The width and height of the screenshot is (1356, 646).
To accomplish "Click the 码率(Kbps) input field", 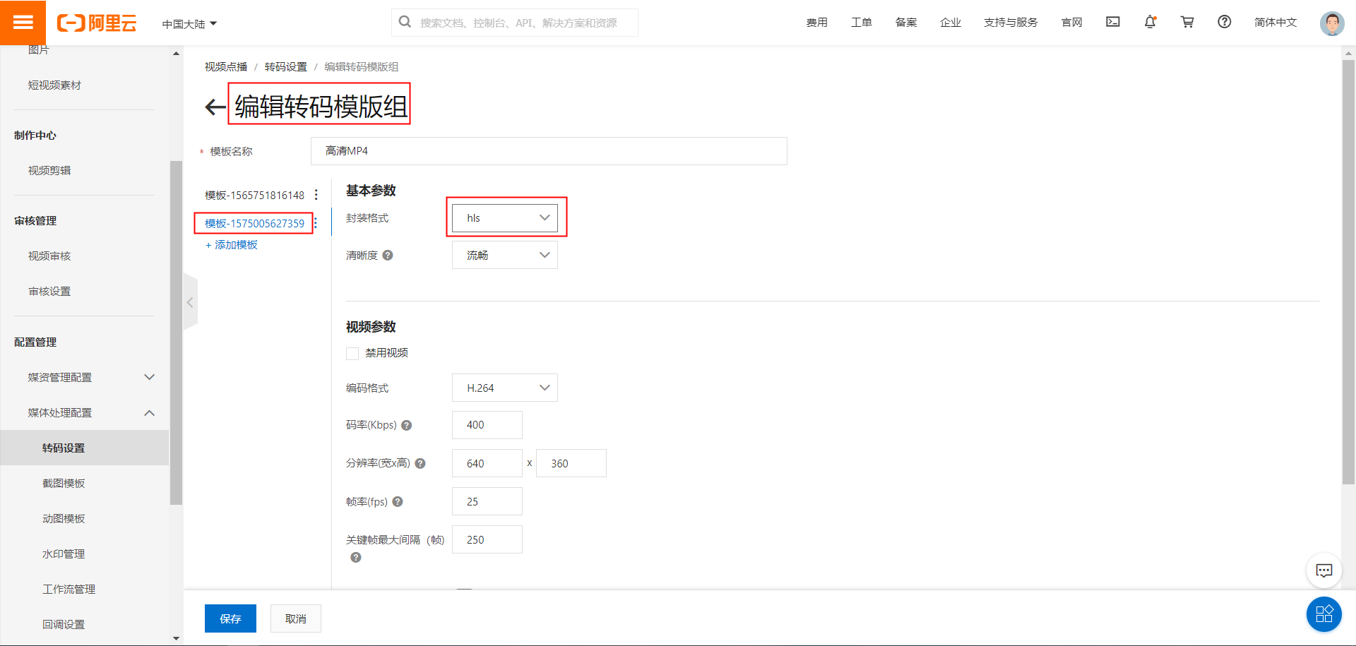I will click(487, 425).
